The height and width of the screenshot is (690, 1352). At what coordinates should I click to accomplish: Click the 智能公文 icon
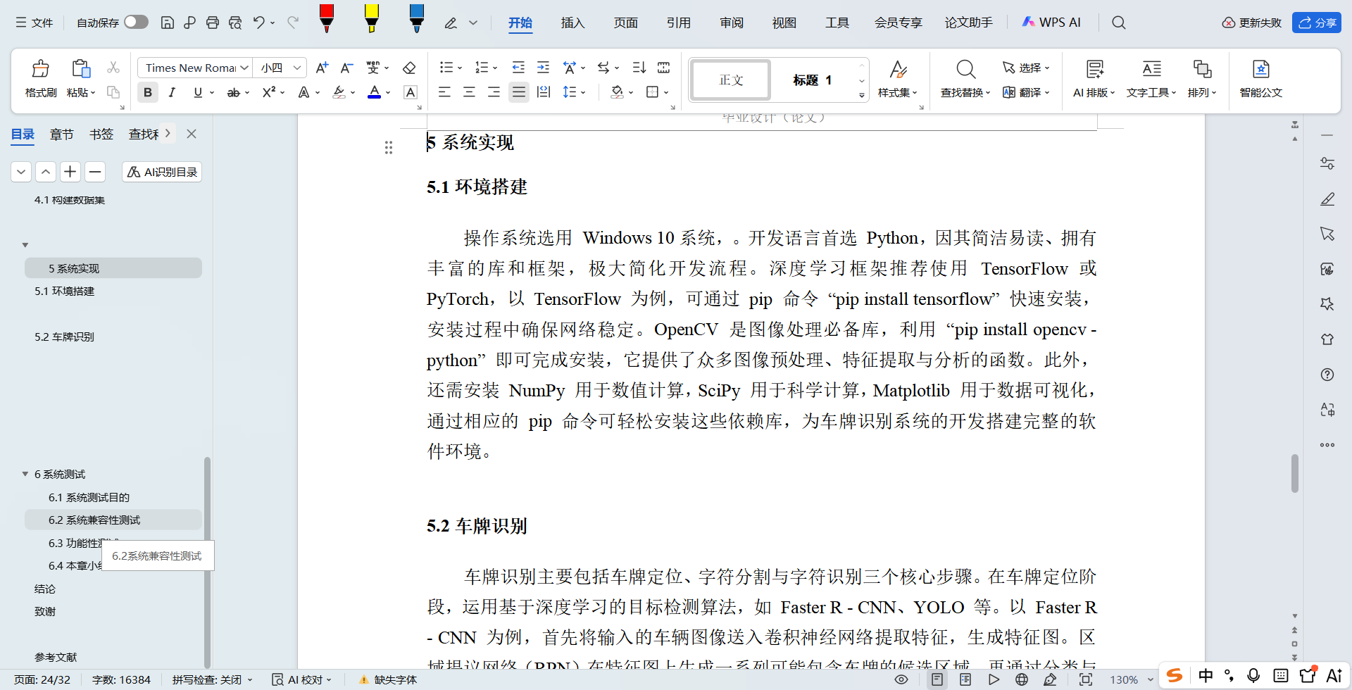[x=1260, y=78]
